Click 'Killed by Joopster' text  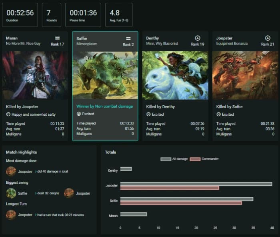pyautogui.click(x=22, y=107)
